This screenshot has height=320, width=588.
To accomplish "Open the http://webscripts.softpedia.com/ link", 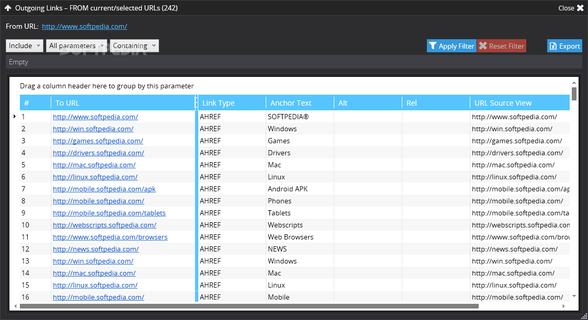I will click(105, 225).
